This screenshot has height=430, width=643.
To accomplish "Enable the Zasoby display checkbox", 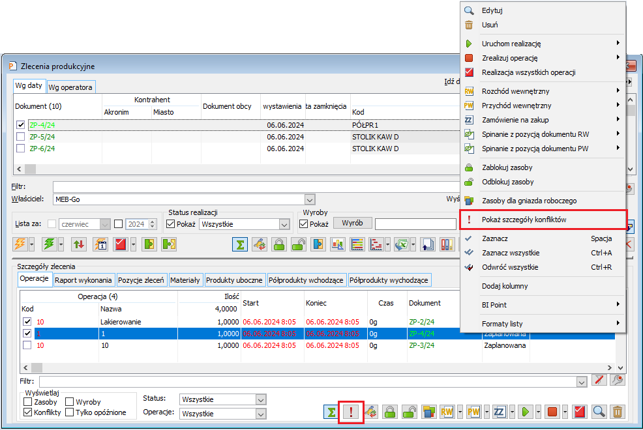I will [x=28, y=402].
